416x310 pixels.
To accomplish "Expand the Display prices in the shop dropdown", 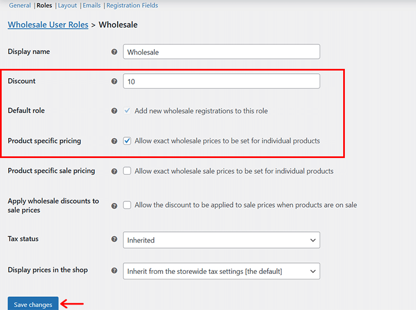I will (222, 271).
